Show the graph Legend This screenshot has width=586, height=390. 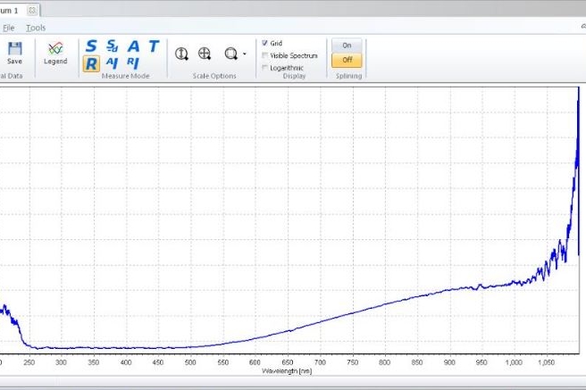(55, 52)
